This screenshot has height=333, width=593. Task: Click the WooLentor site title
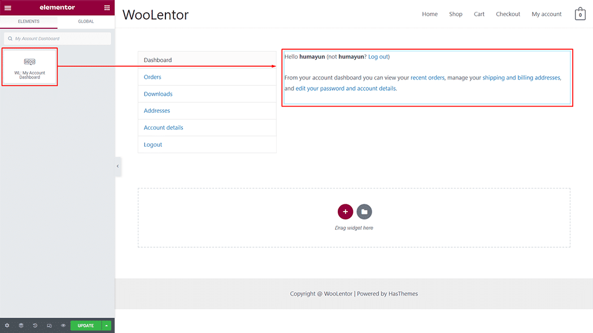155,15
